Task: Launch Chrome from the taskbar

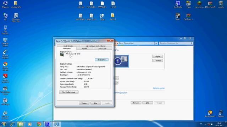Action: [39, 124]
